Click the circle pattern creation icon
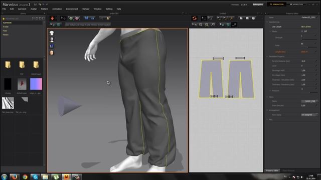321x180 pixels. [253, 18]
